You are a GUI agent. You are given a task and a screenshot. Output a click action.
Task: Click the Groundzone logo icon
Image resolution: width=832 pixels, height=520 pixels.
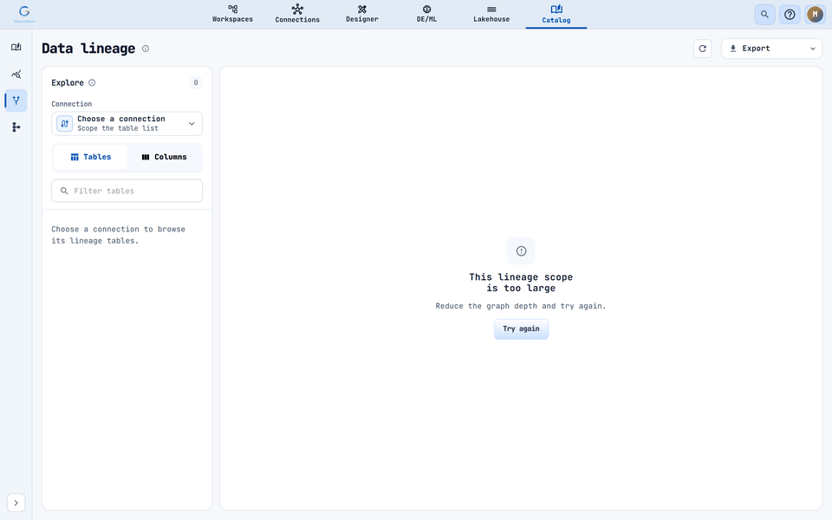tap(24, 13)
